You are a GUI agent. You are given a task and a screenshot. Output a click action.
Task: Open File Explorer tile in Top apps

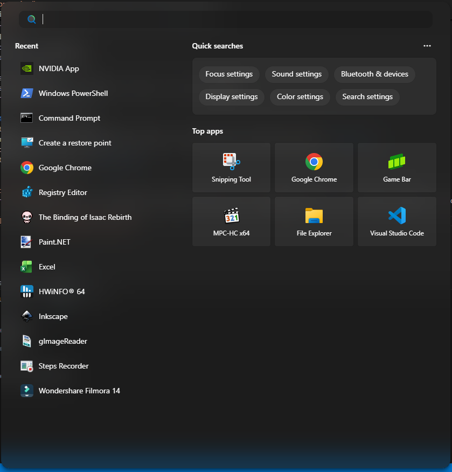pos(314,221)
